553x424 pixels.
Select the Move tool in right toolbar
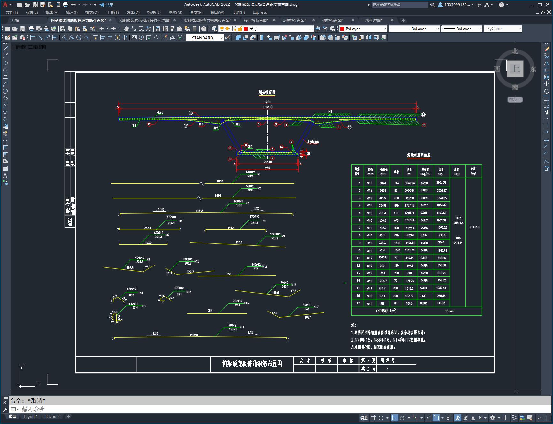pyautogui.click(x=547, y=84)
